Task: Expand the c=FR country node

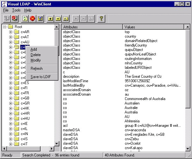Action: [11, 93]
